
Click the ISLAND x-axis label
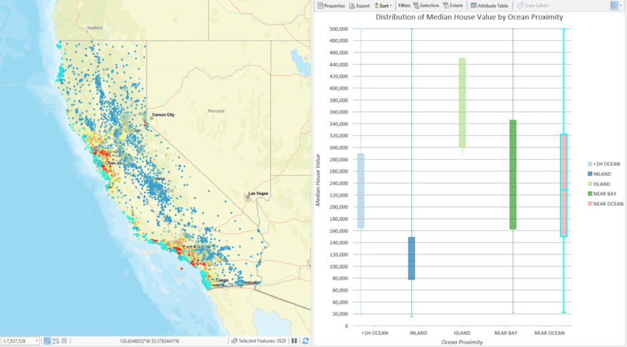click(462, 333)
